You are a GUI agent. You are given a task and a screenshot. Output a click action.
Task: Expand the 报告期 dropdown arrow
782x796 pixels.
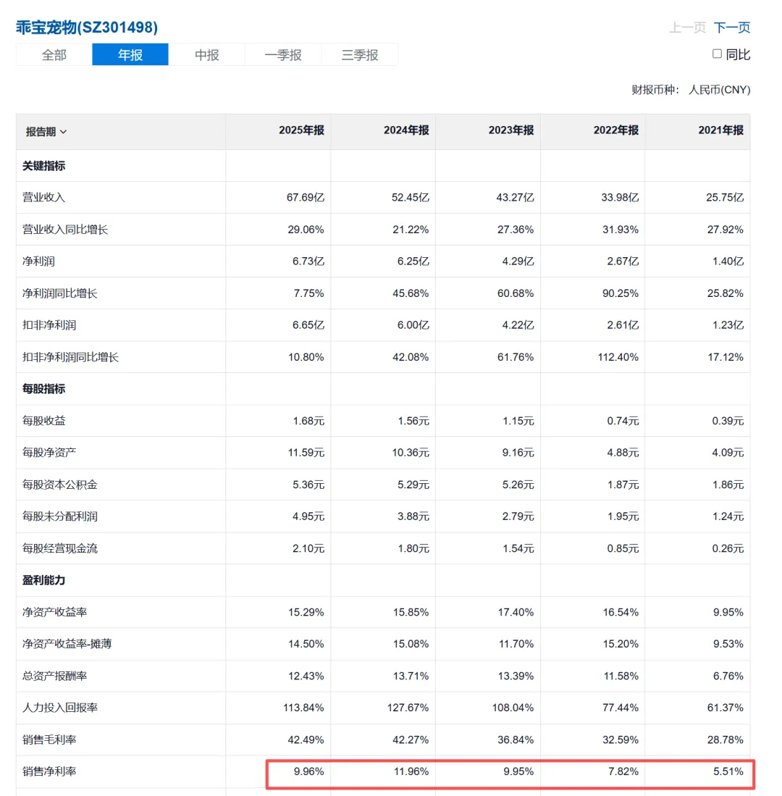click(64, 132)
